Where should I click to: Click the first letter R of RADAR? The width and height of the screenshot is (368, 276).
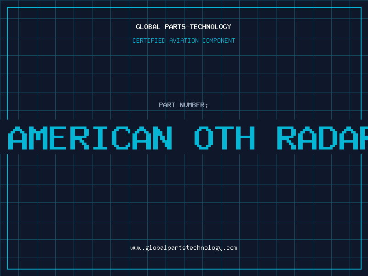coord(287,138)
